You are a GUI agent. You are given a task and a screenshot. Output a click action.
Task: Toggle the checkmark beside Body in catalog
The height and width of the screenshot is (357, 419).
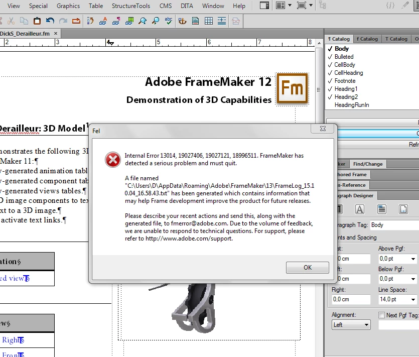(330, 49)
